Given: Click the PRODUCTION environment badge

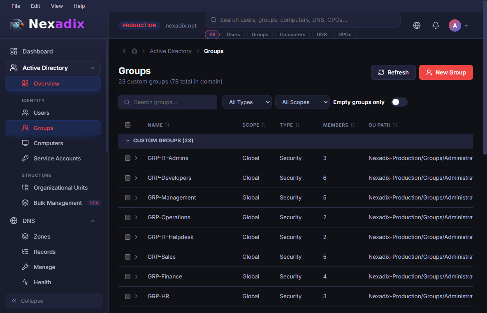Looking at the screenshot, I should pyautogui.click(x=139, y=26).
